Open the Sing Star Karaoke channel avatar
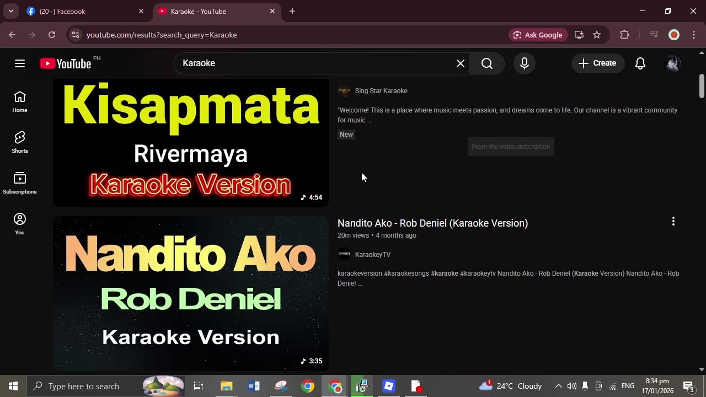 344,91
